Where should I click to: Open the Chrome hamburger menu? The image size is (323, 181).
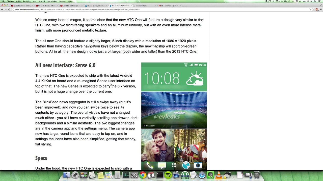pos(320,10)
